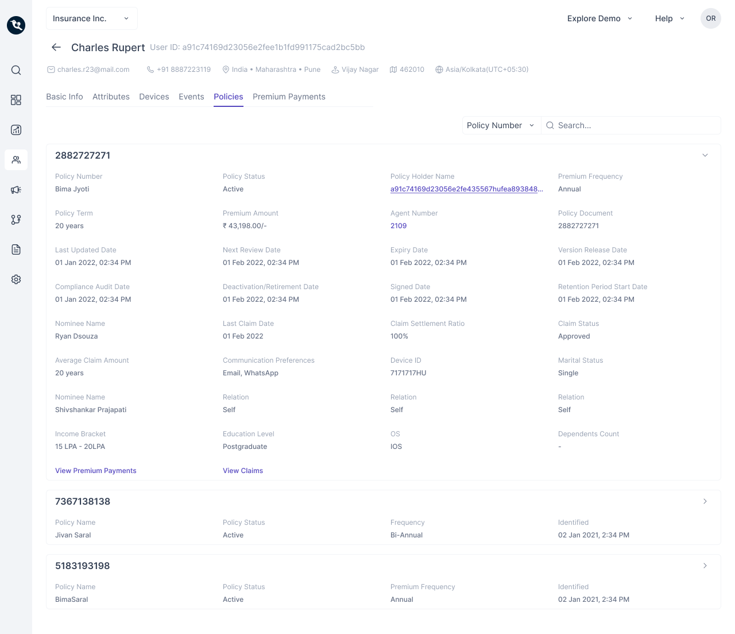Click the OR user avatar
This screenshot has height=634, width=735.
coord(710,18)
